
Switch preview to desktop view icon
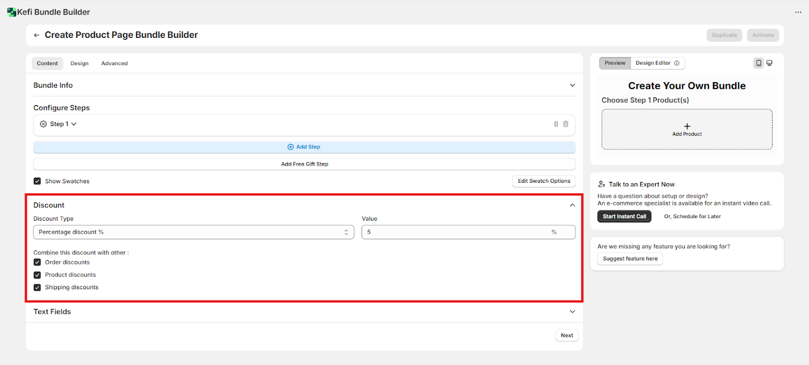[x=769, y=63]
